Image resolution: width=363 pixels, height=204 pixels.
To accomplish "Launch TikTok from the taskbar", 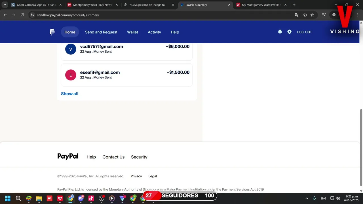I will [x=91, y=198].
